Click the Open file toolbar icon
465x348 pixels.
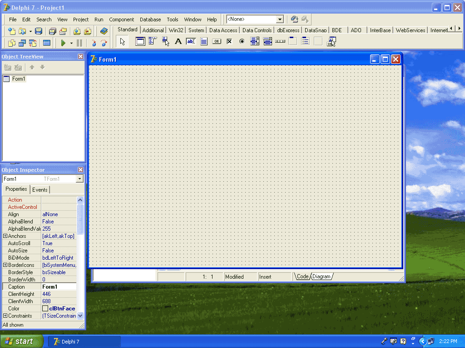(x=22, y=31)
